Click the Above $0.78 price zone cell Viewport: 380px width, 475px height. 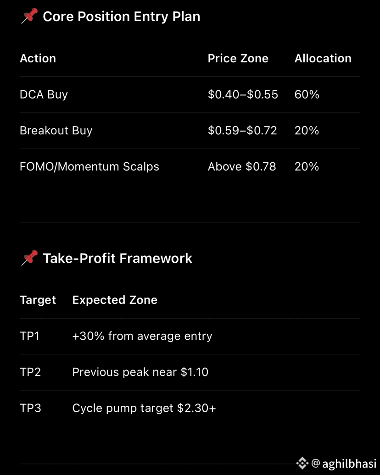click(x=242, y=166)
